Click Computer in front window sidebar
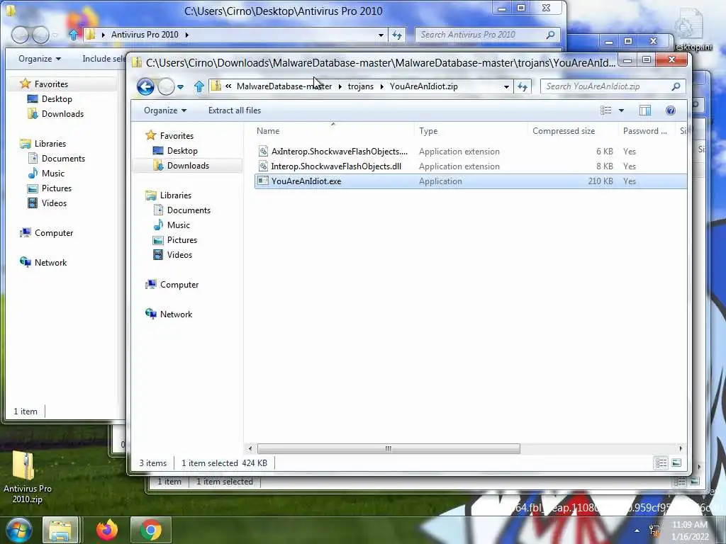726x544 pixels. click(x=179, y=285)
